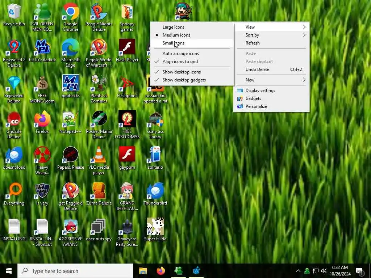Select the AGGRESSIVE AVIANS icon

click(71, 233)
